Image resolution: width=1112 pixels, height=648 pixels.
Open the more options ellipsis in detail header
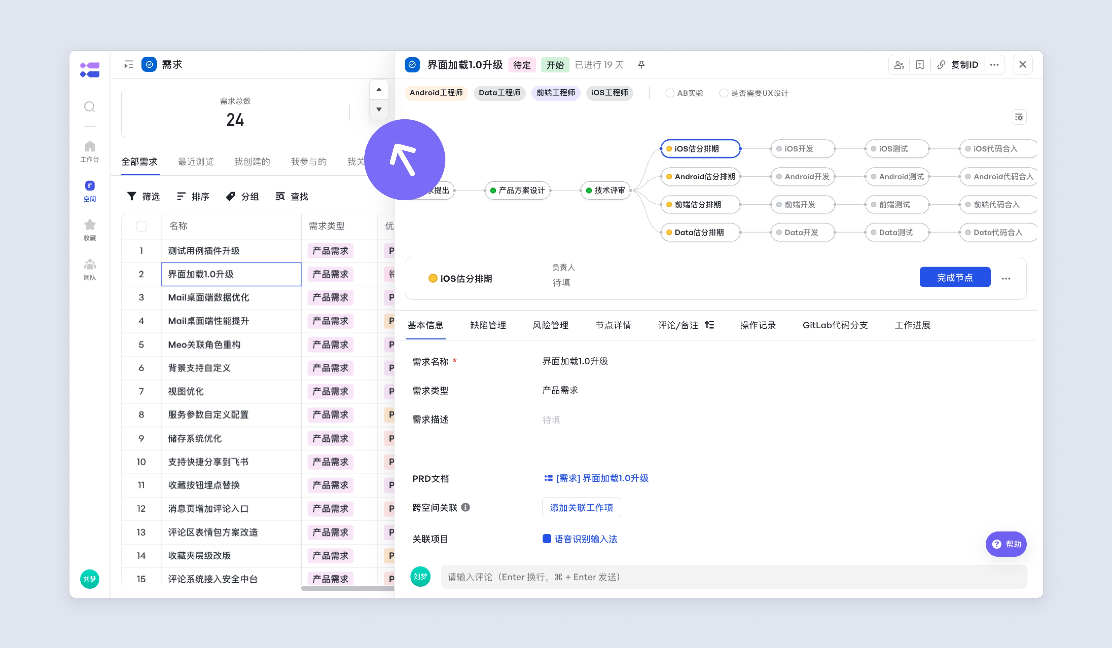[x=994, y=65]
